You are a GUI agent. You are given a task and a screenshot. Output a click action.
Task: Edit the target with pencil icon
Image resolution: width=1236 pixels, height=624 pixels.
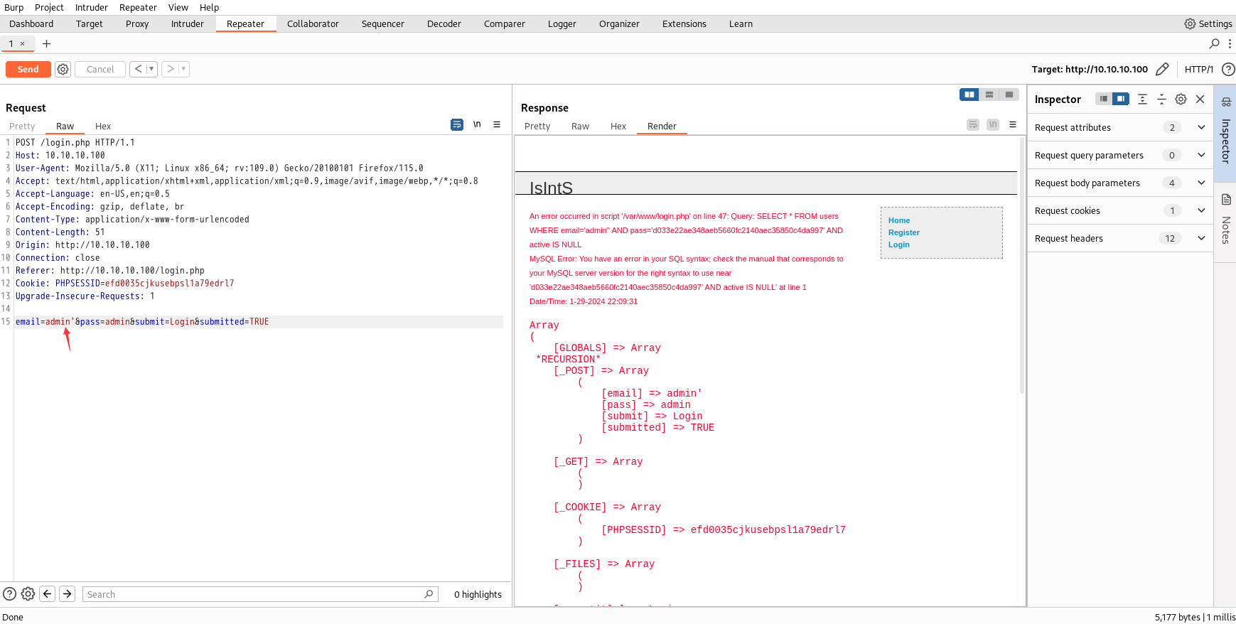coord(1162,69)
